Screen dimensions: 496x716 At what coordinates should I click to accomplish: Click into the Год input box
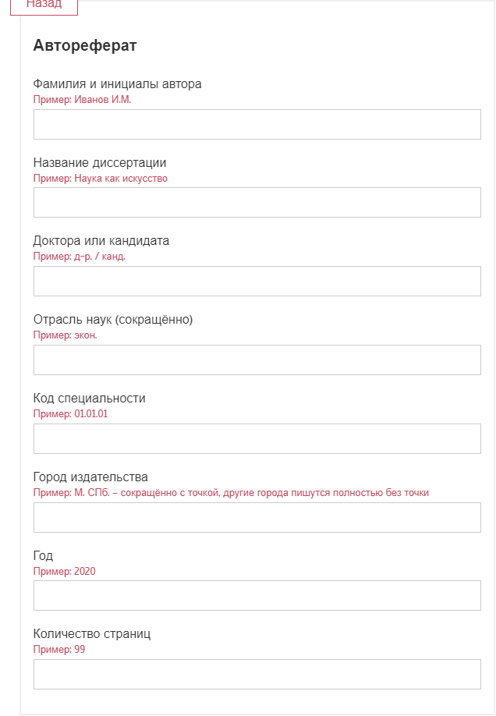pyautogui.click(x=257, y=595)
